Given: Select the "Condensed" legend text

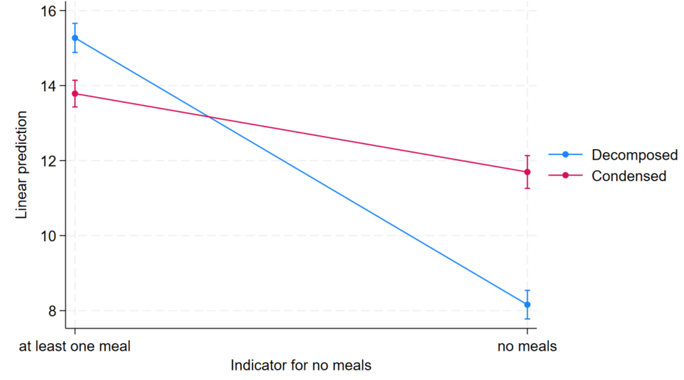Looking at the screenshot, I should coord(629,176).
